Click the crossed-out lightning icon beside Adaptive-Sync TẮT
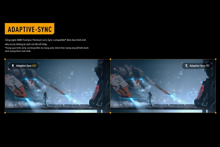The width and height of the screenshot is (220, 147). pos(186,66)
